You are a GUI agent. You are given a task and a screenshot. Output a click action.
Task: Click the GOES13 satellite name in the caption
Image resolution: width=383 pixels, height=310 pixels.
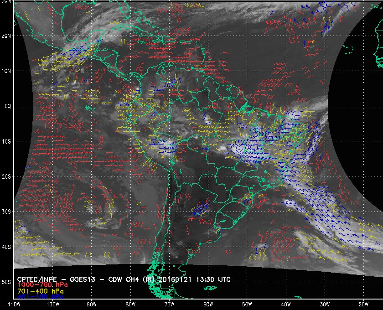(83, 279)
